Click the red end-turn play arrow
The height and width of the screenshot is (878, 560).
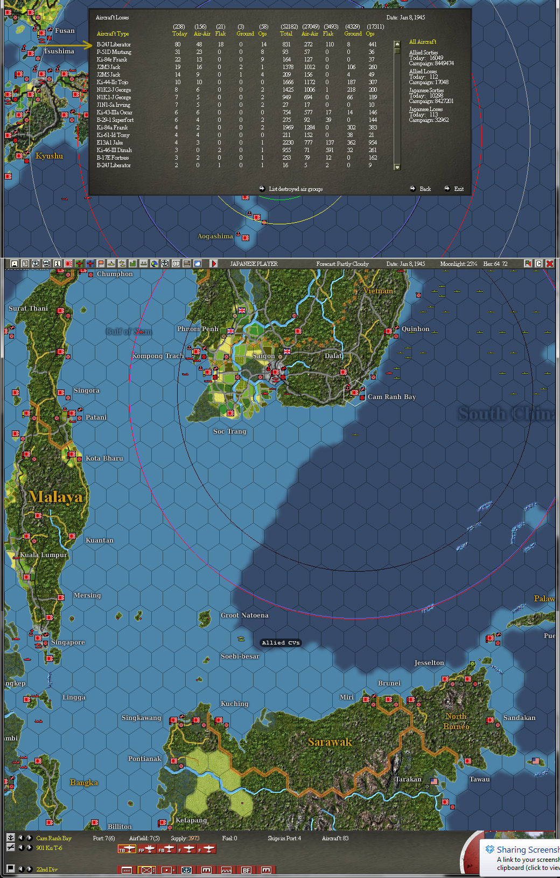(214, 264)
